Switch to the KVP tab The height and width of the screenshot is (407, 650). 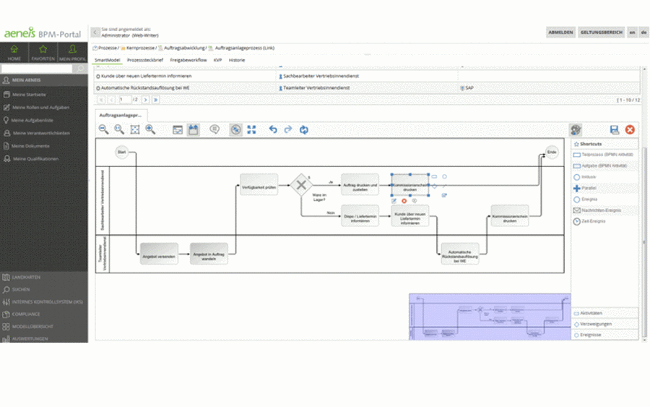click(x=217, y=60)
